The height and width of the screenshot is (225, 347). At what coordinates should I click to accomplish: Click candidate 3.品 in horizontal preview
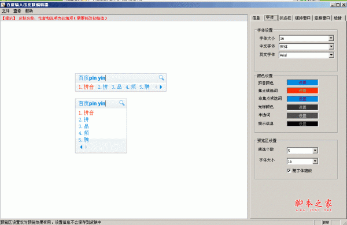click(116, 87)
